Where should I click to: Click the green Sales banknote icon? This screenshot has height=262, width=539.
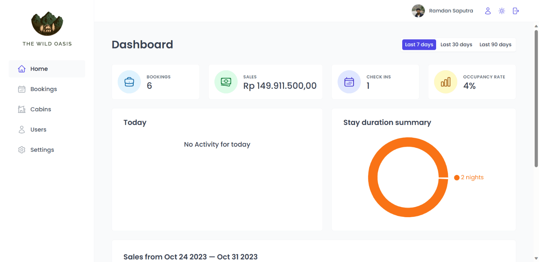point(226,82)
